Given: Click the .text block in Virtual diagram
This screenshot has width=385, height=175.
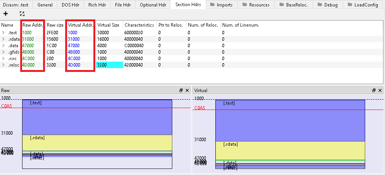Looking at the screenshot, I should [x=290, y=120].
